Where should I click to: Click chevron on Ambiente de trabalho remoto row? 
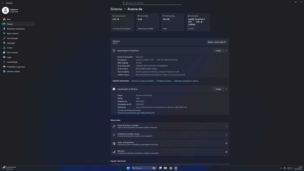pyautogui.click(x=226, y=135)
